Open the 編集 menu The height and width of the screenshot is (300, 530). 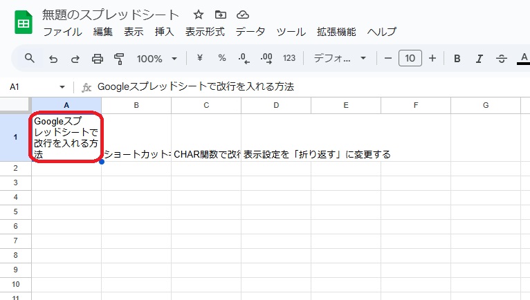pyautogui.click(x=103, y=32)
